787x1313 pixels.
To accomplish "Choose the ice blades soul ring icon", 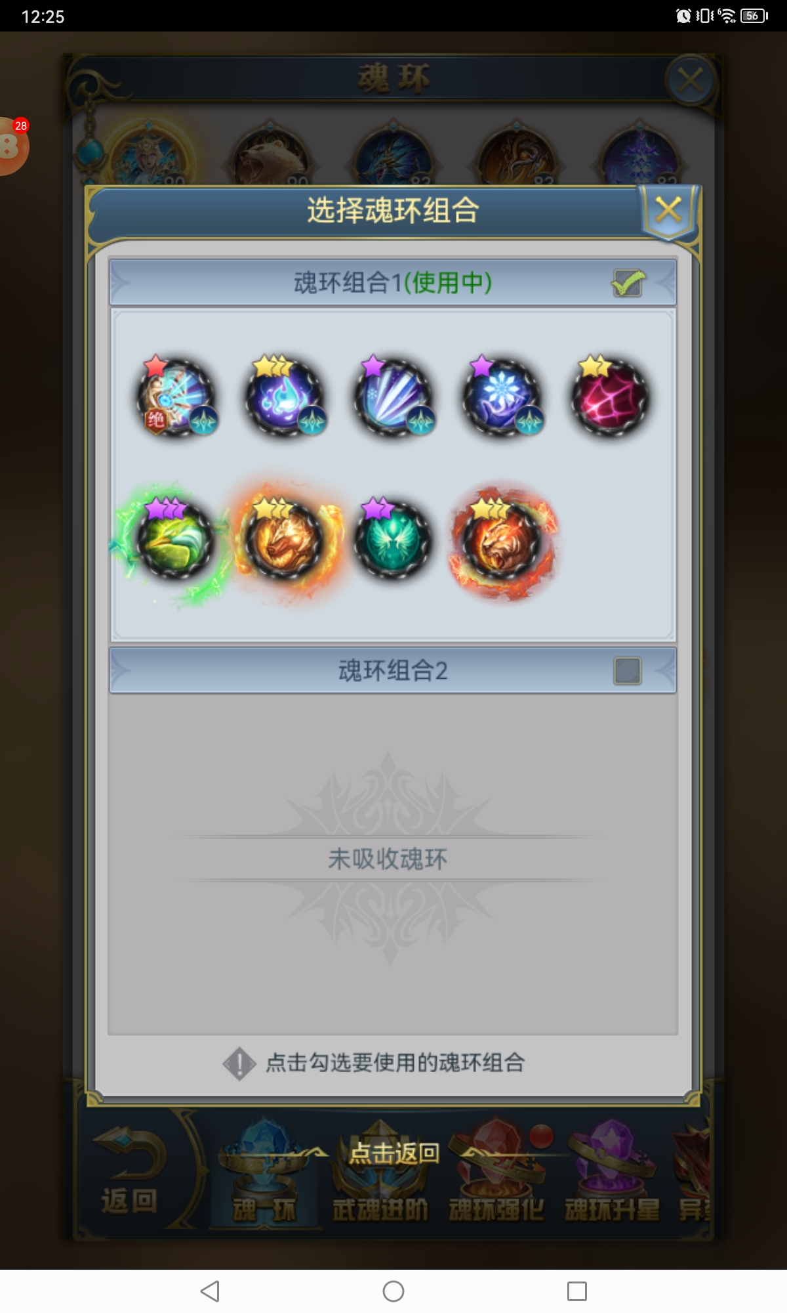I will pos(393,397).
